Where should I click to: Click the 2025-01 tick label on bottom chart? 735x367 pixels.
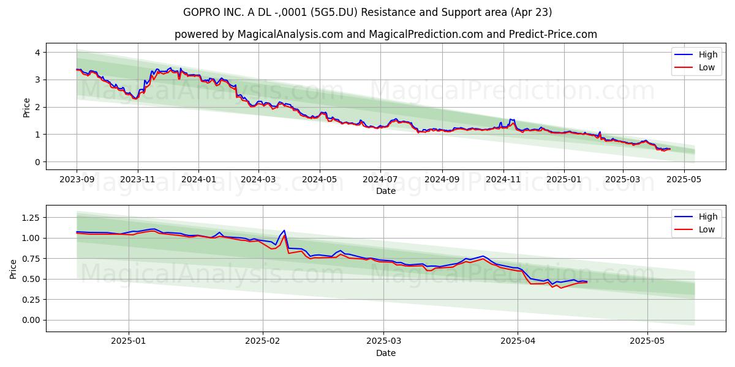129,341
